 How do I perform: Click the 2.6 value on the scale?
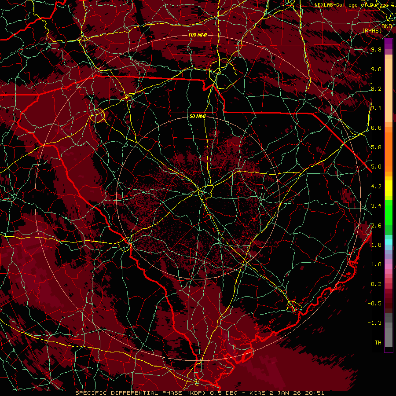click(376, 226)
